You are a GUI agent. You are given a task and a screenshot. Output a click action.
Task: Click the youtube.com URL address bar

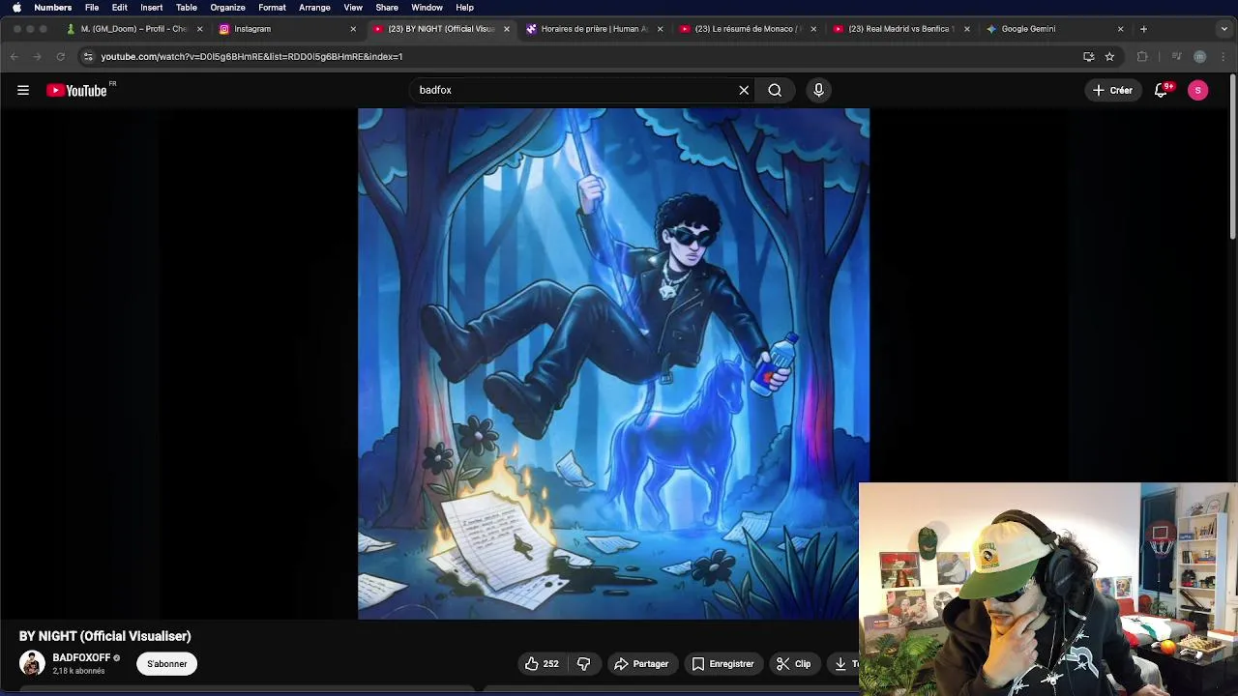click(580, 56)
